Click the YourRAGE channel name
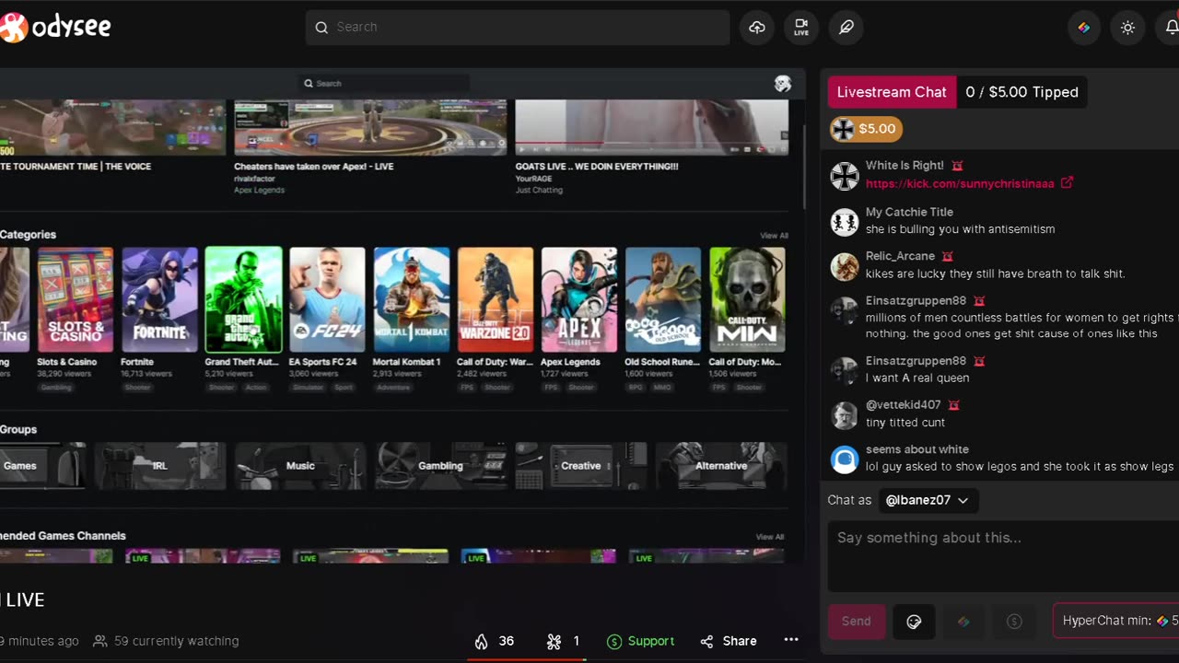 coord(533,179)
